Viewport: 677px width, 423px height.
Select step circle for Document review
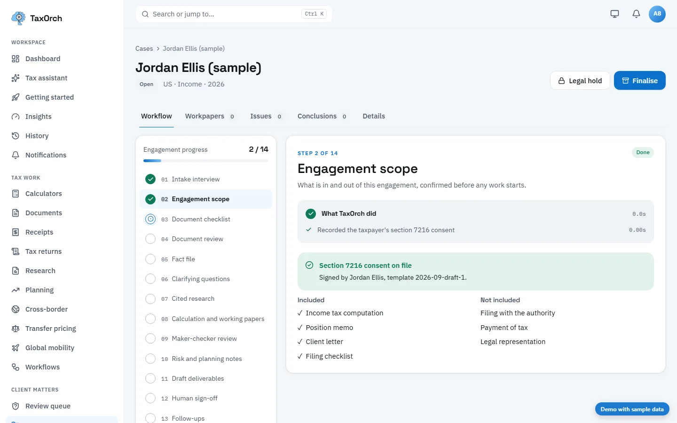(x=150, y=239)
